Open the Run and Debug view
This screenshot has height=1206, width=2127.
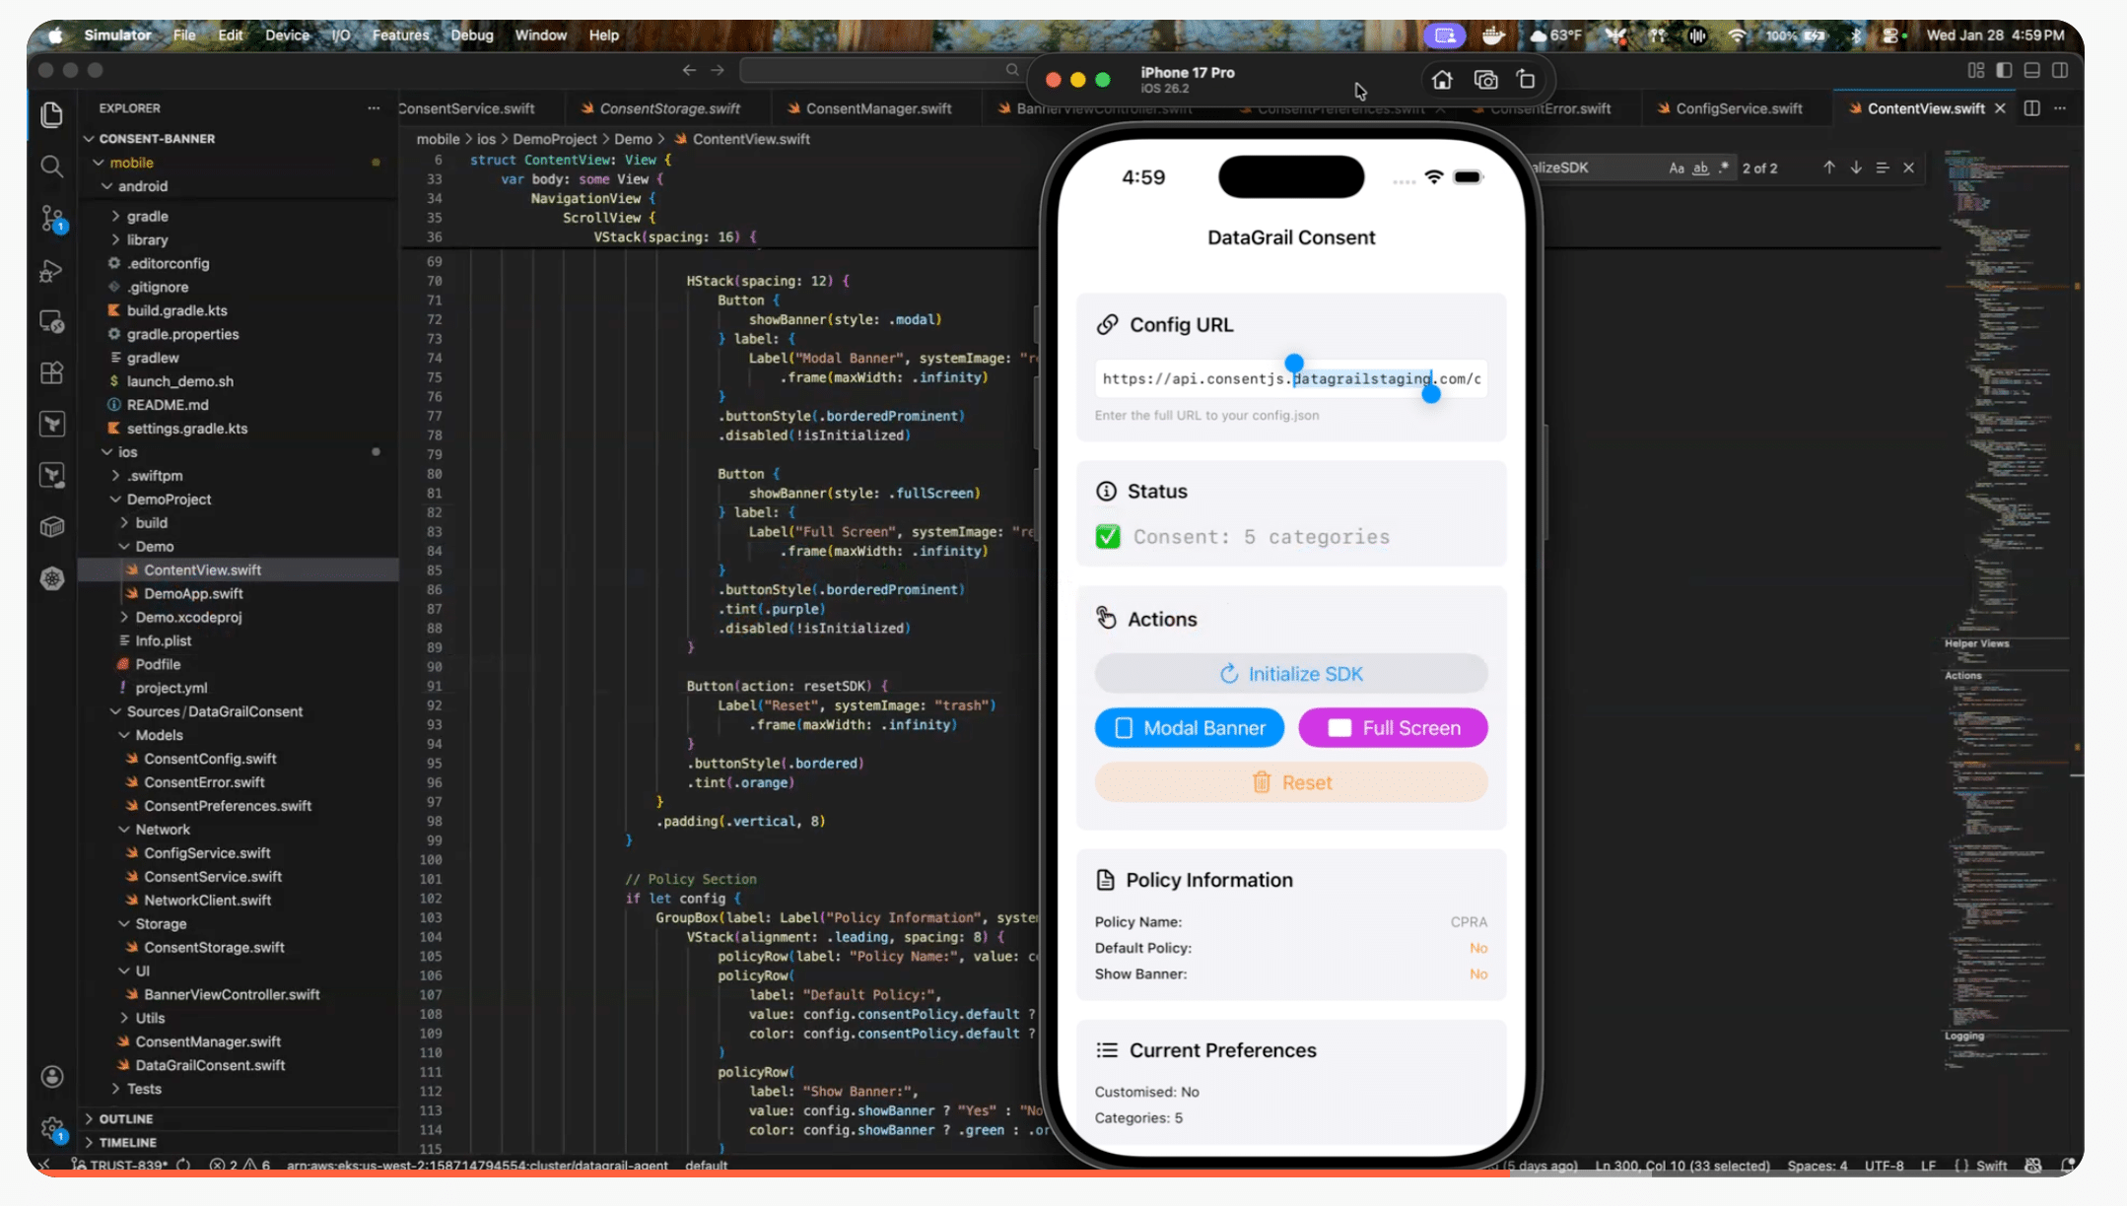[x=51, y=271]
